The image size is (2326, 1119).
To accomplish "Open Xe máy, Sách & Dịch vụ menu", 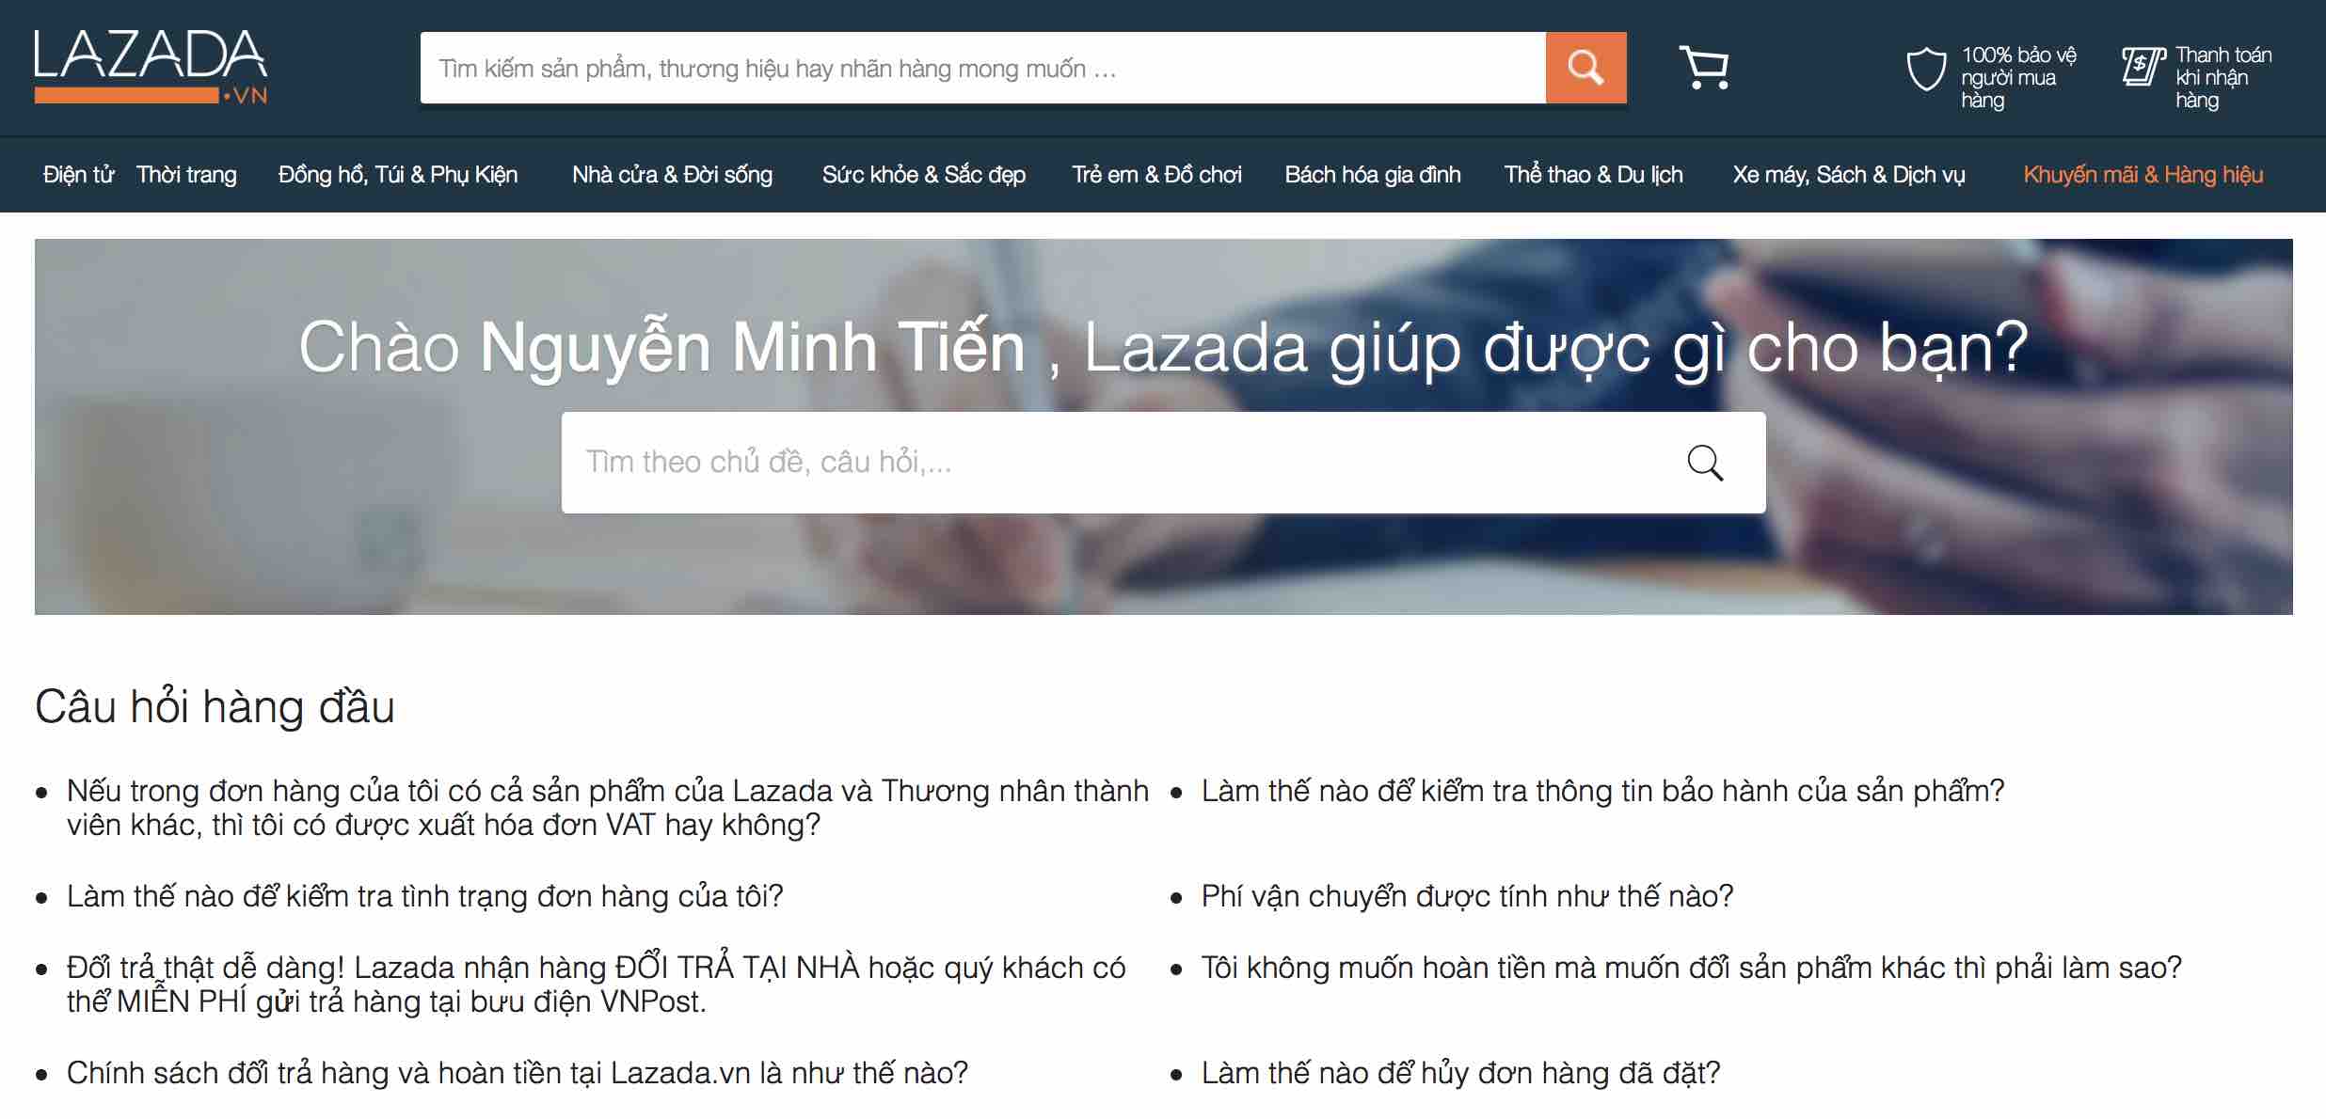I will [x=1849, y=175].
